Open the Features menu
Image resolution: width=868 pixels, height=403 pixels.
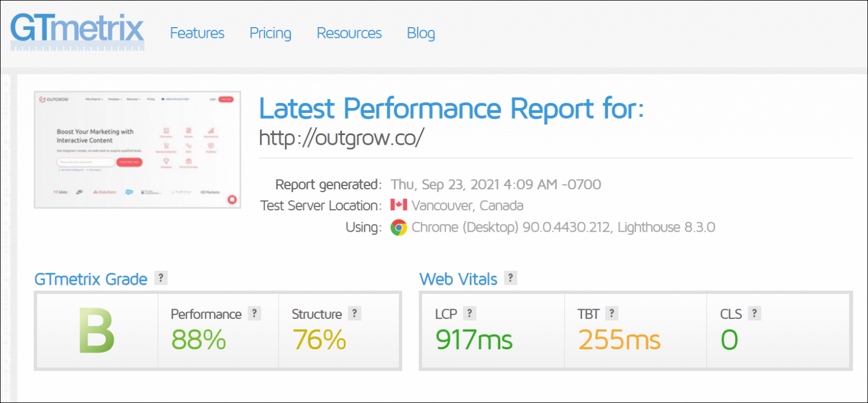197,33
